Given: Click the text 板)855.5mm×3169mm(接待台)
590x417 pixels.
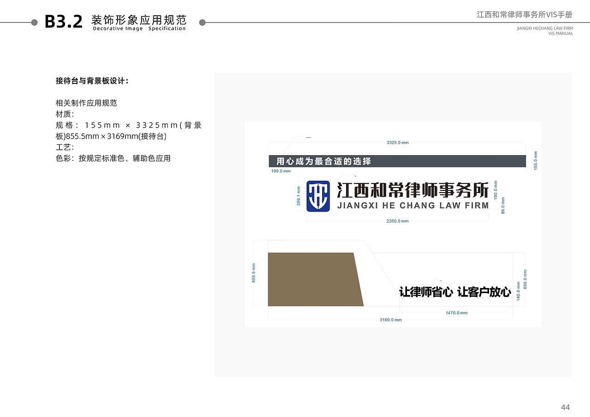Looking at the screenshot, I should pyautogui.click(x=111, y=136).
